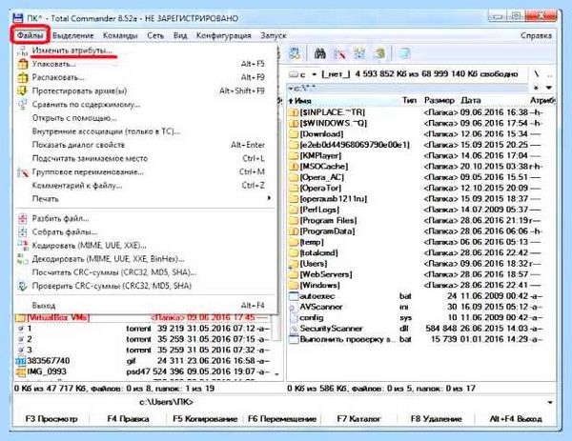This screenshot has width=572, height=441.
Task: Click the icon next to Протестировать архив(ы)
Action: click(23, 90)
